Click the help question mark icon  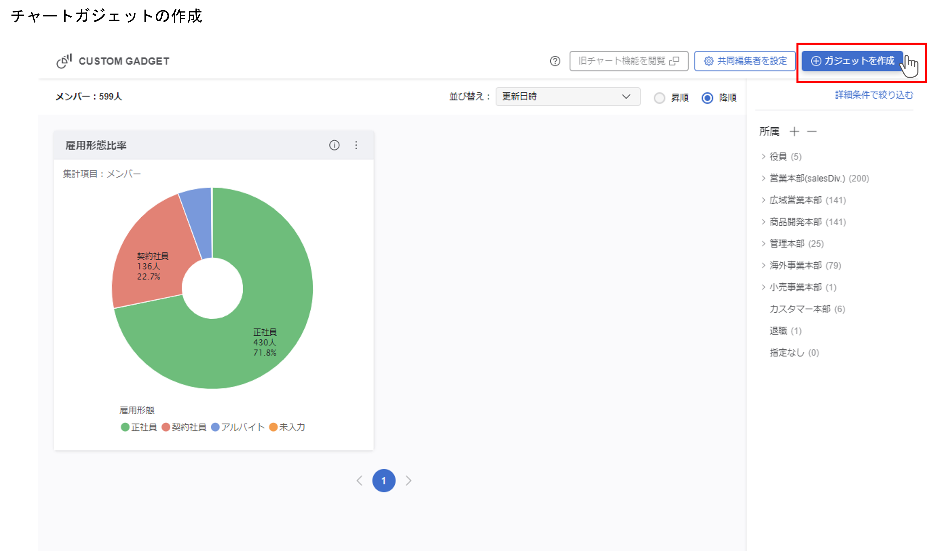click(555, 61)
